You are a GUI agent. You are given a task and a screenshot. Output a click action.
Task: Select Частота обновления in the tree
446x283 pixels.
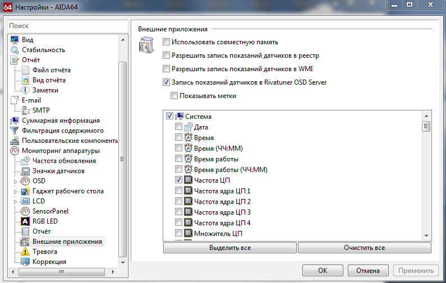point(63,161)
